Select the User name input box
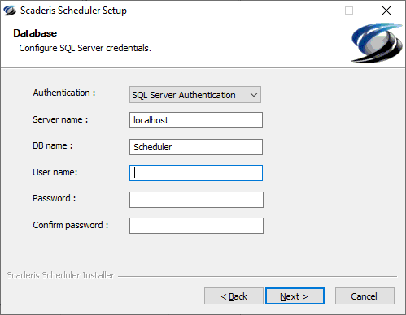Image resolution: width=406 pixels, height=315 pixels. tap(196, 173)
